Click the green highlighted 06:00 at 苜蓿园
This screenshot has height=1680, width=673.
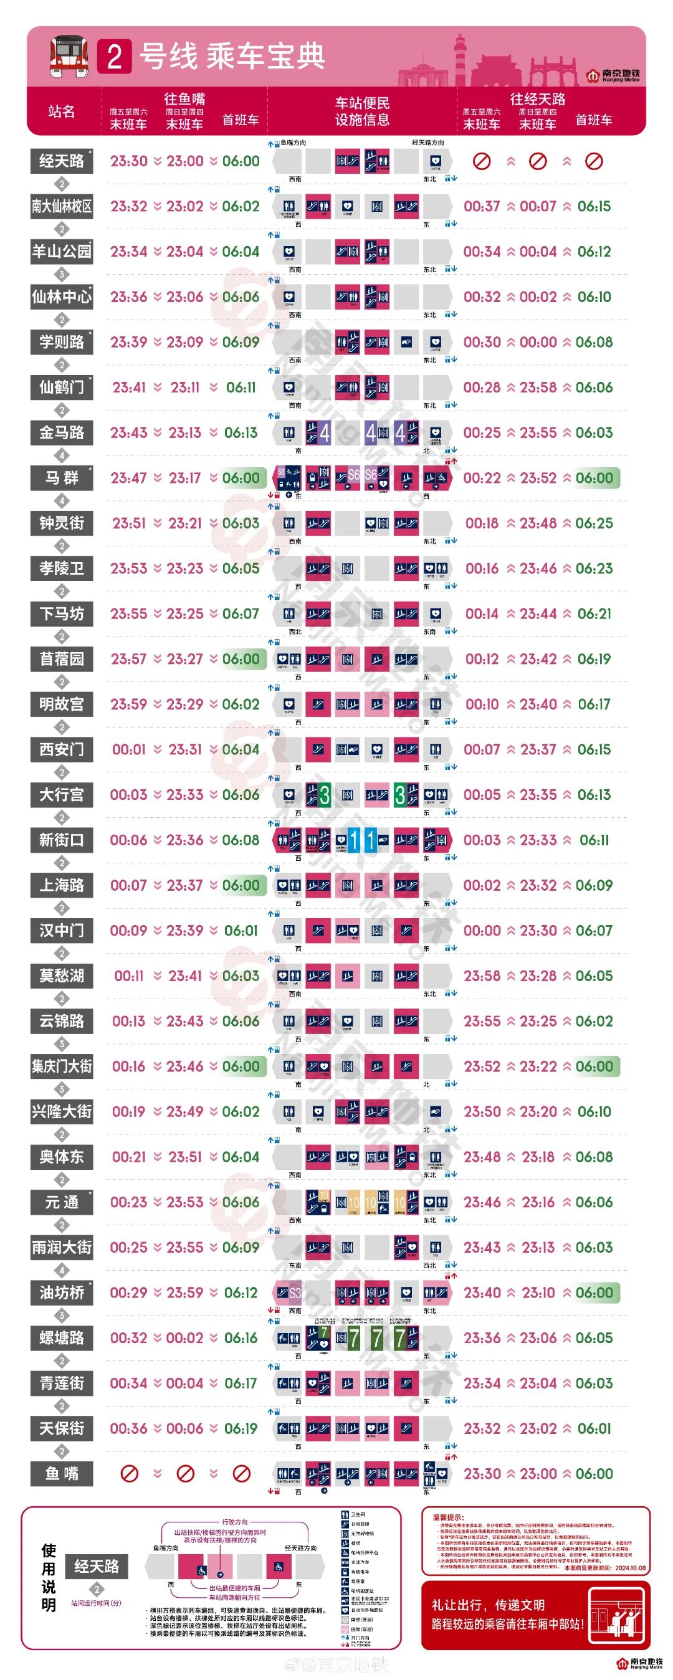click(x=241, y=658)
